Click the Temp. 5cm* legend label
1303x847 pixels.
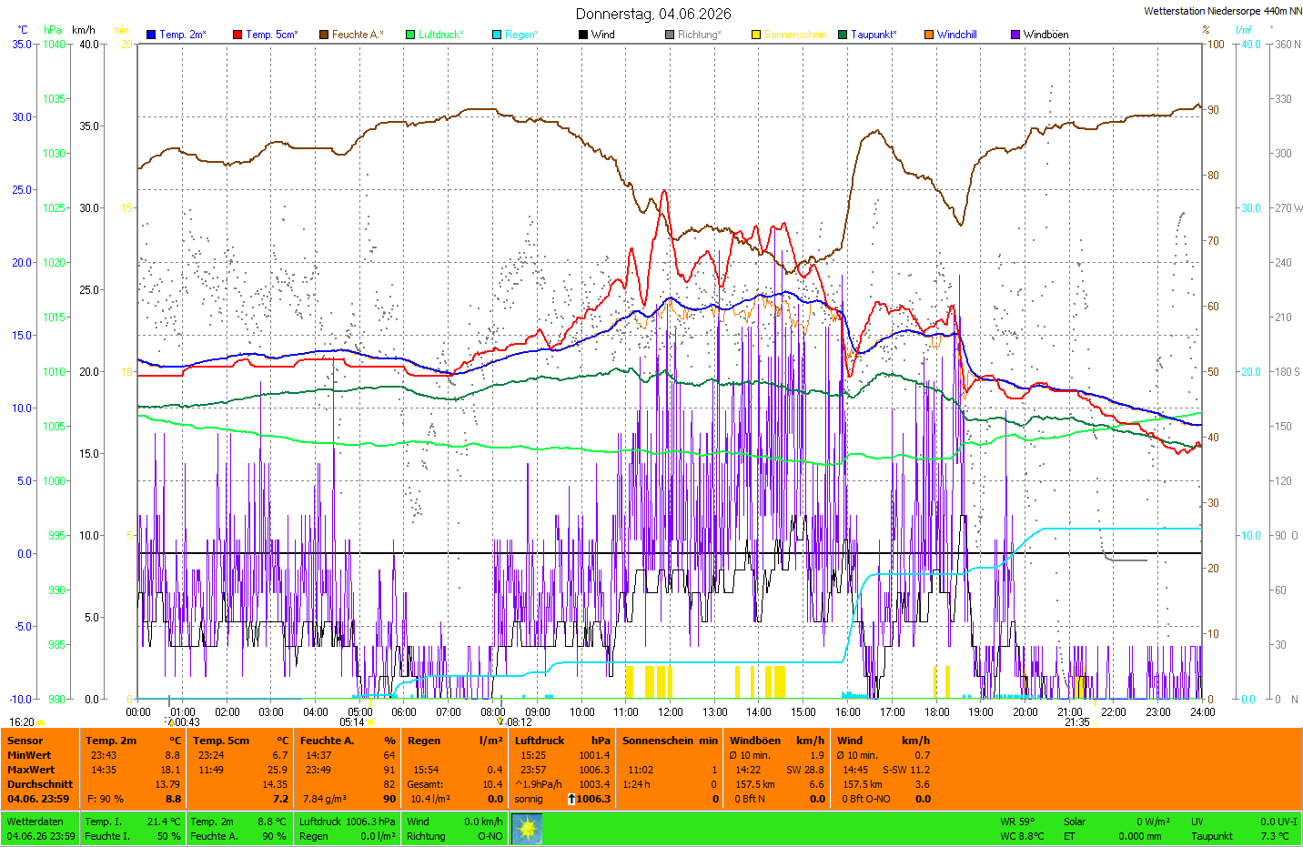click(271, 35)
